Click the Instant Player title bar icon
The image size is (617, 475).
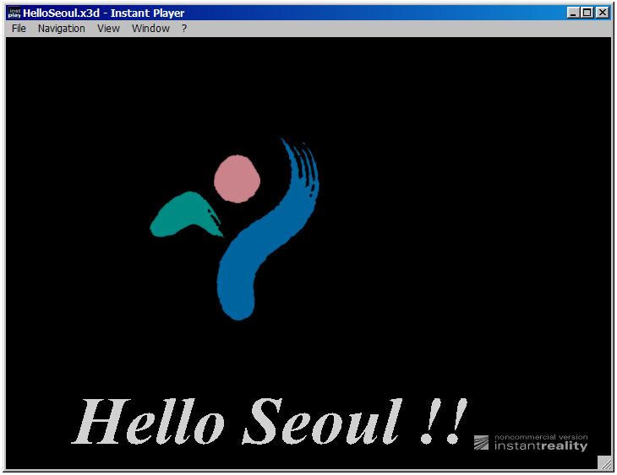[x=14, y=13]
